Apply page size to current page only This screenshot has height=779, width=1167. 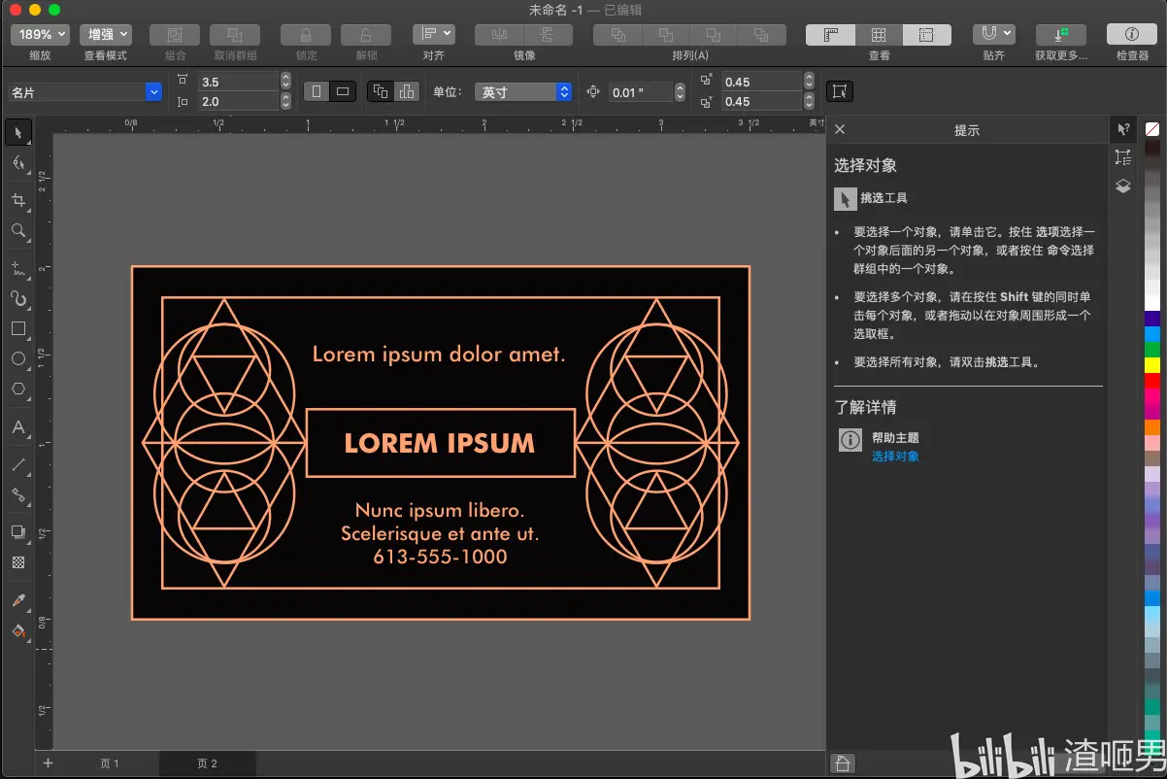(407, 91)
